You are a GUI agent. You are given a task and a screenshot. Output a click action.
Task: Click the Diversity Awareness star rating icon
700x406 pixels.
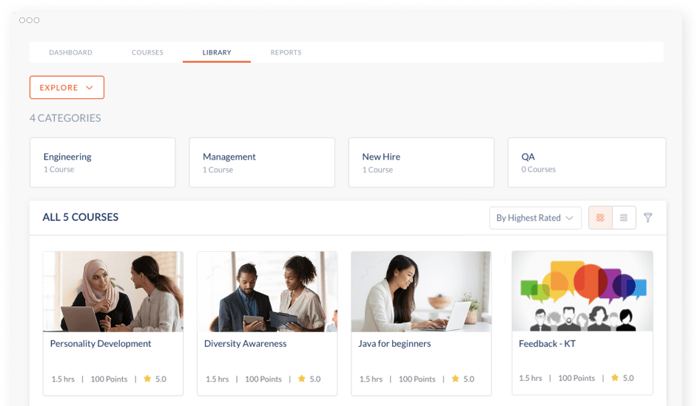tap(302, 379)
